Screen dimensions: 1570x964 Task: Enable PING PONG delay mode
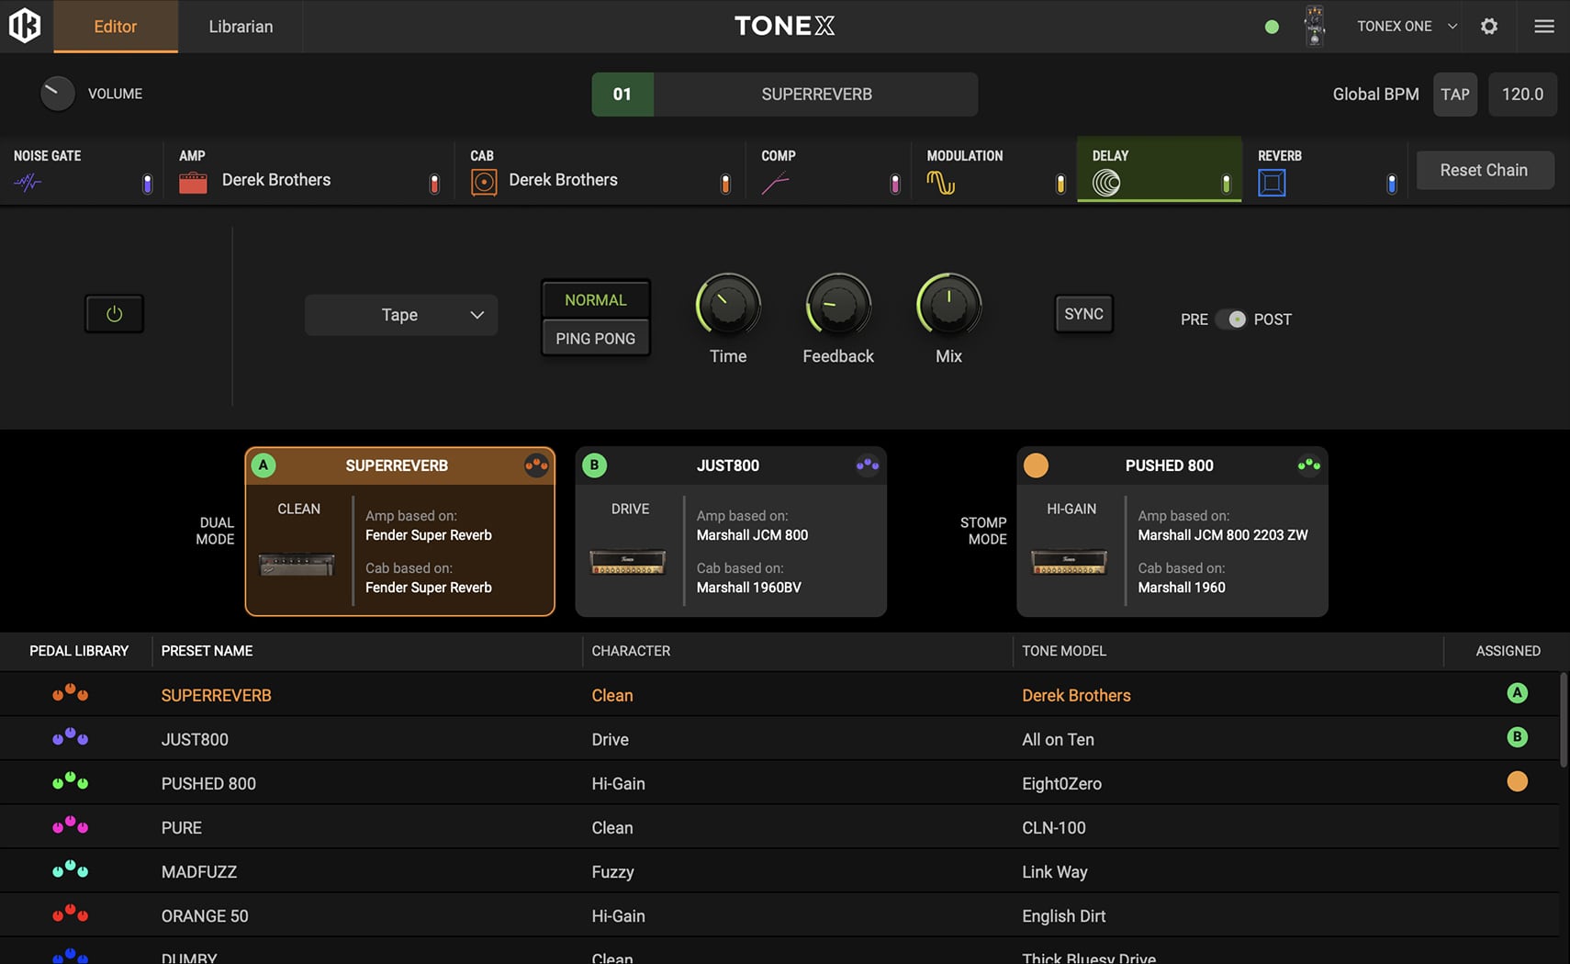point(595,339)
